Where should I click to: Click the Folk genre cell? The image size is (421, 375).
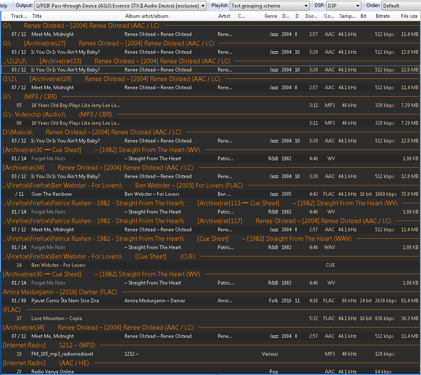pos(273,301)
